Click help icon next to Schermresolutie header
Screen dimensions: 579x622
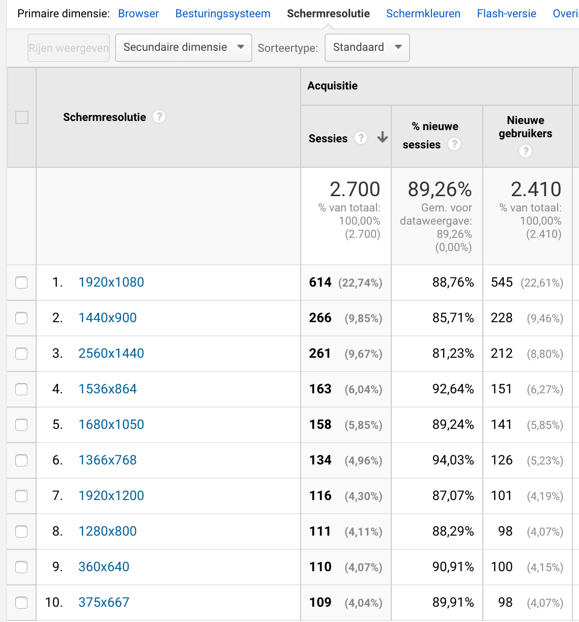tap(159, 117)
